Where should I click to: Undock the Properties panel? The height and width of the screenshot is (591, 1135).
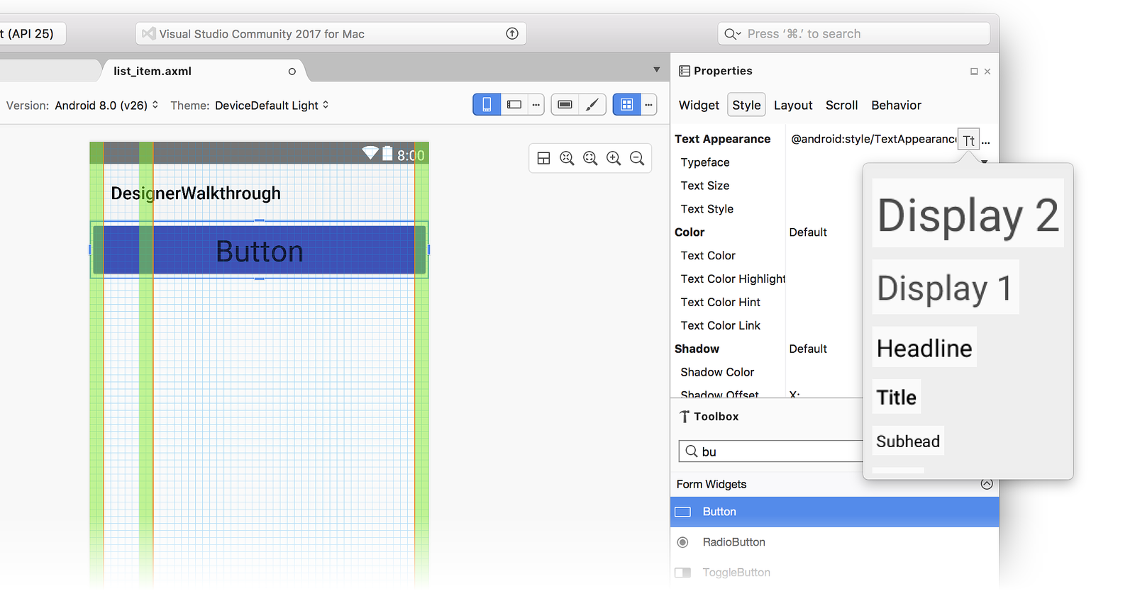tap(974, 72)
